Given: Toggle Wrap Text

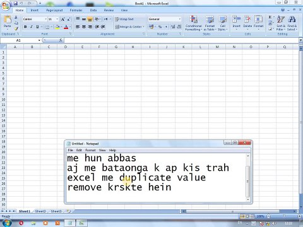Looking at the screenshot, I should pos(124,19).
